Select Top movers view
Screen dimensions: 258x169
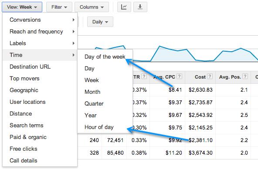[40, 79]
